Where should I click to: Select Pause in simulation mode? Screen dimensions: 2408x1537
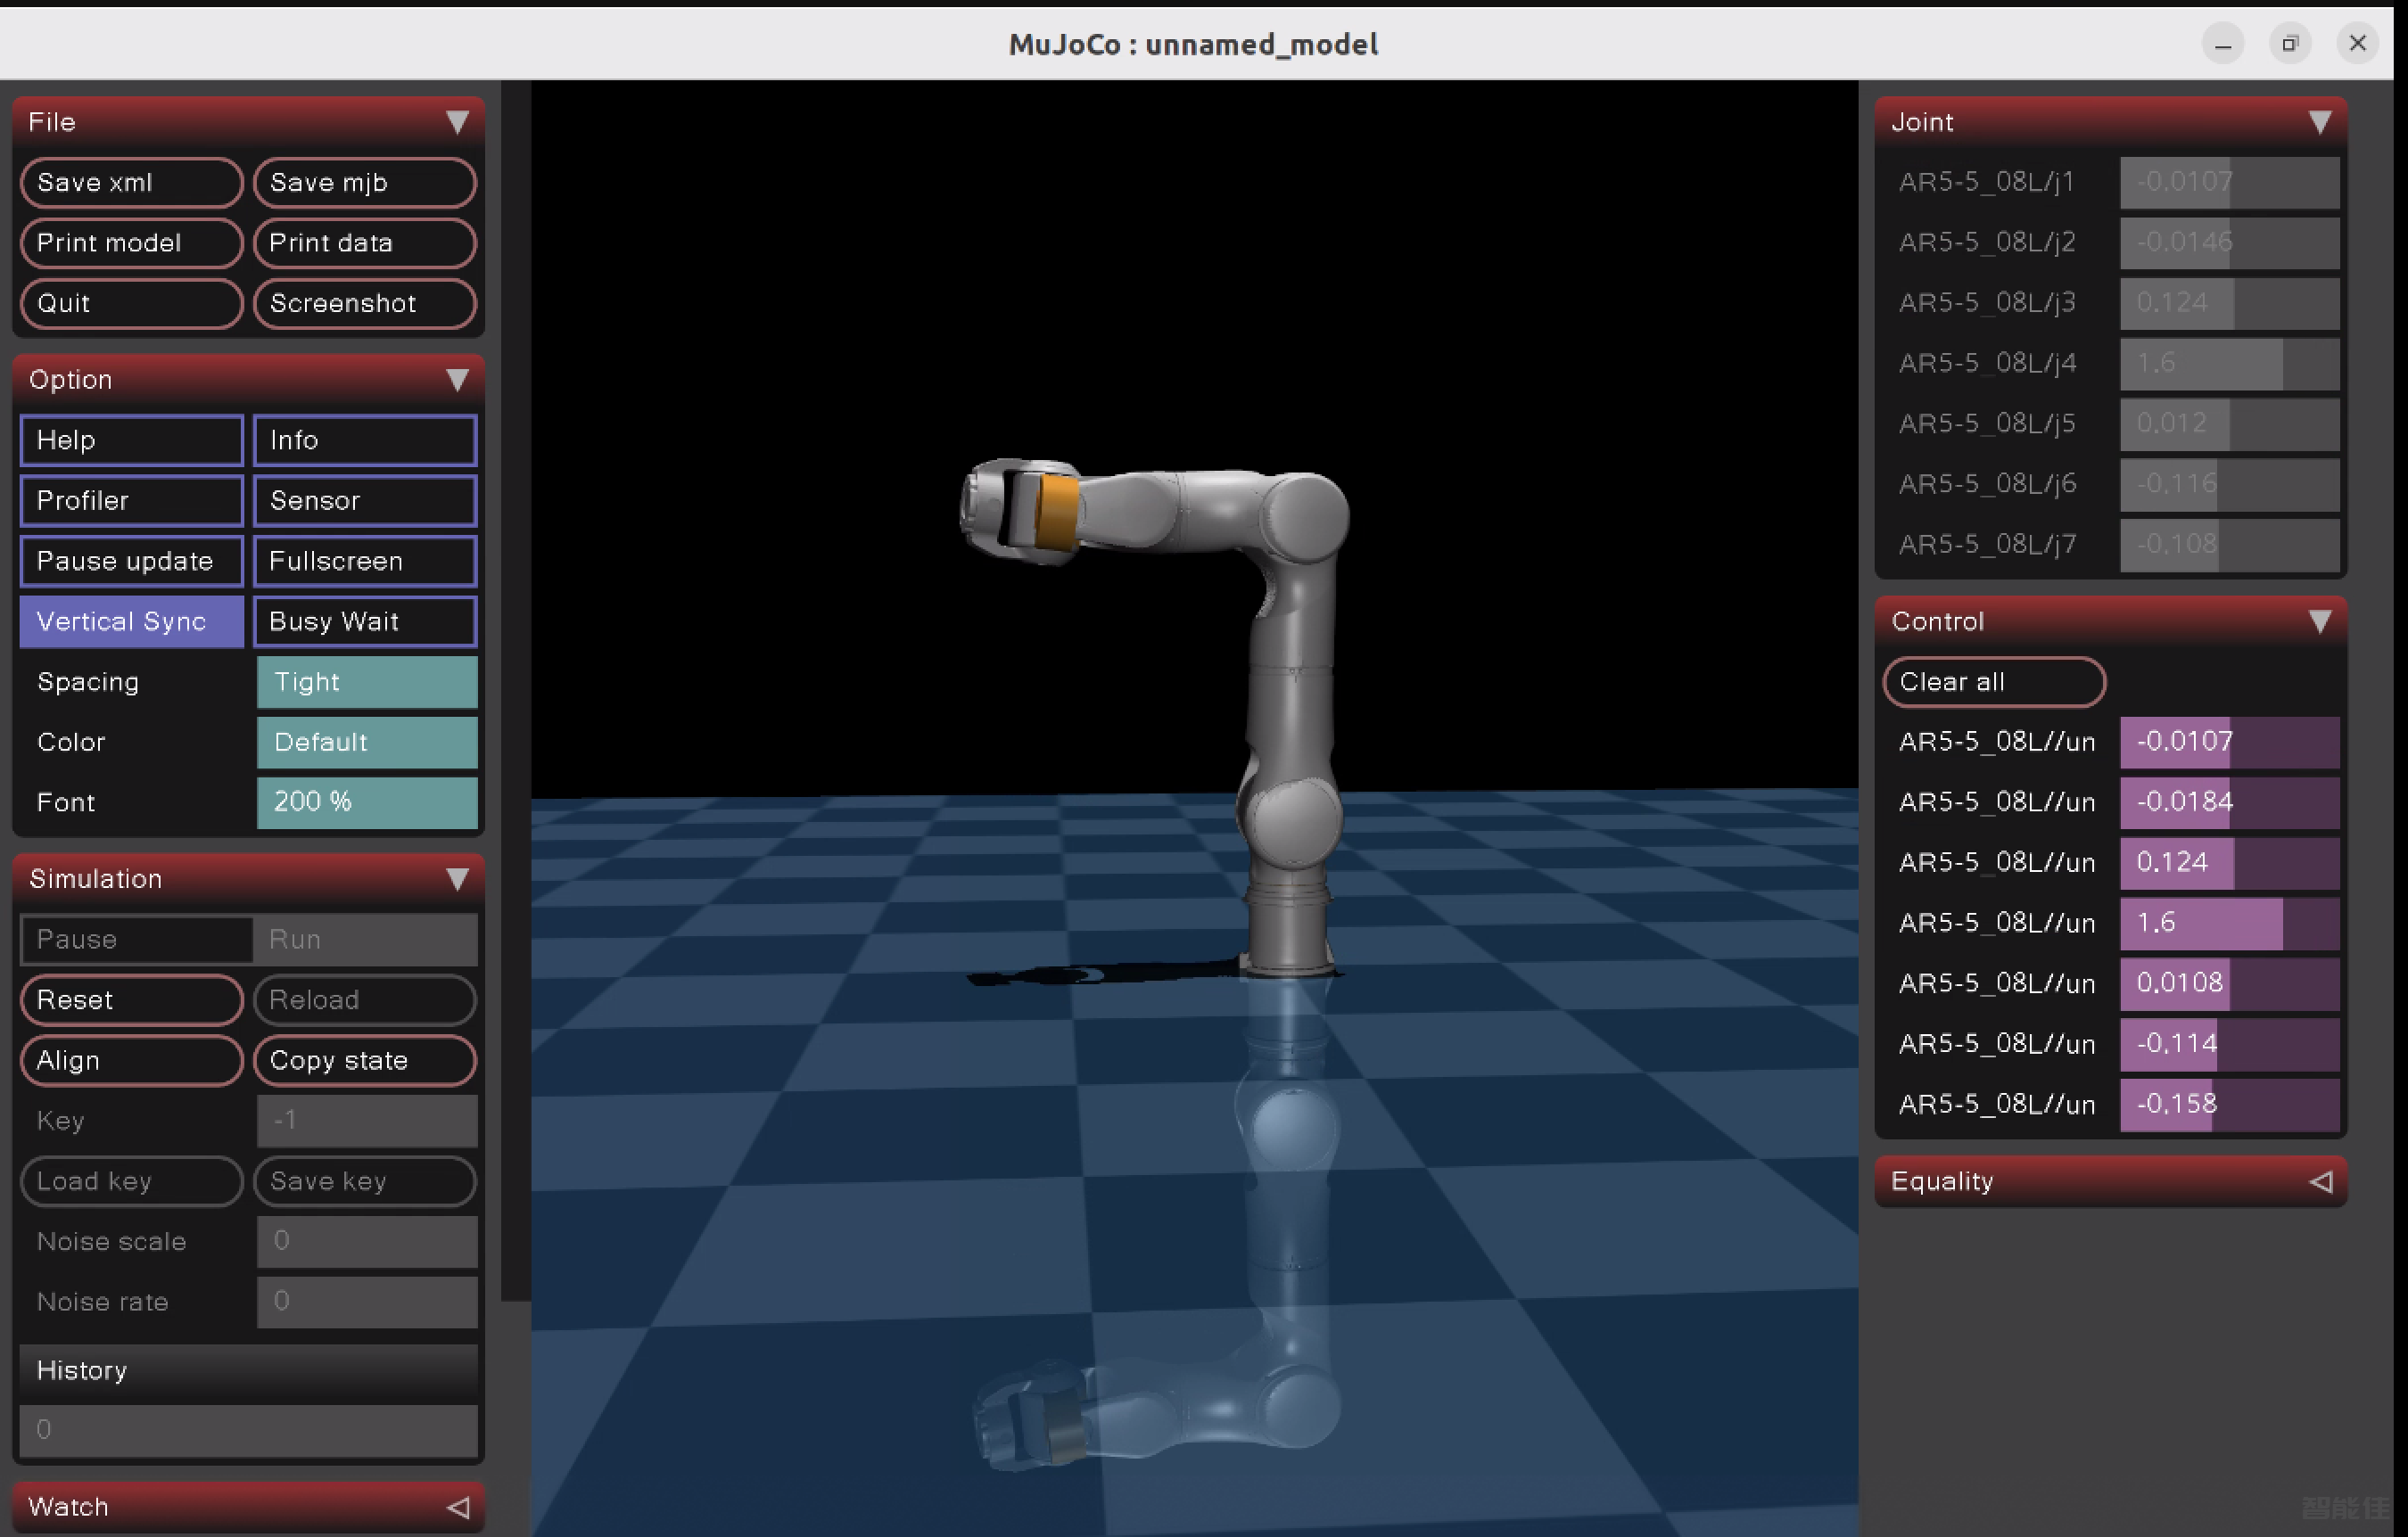[136, 940]
